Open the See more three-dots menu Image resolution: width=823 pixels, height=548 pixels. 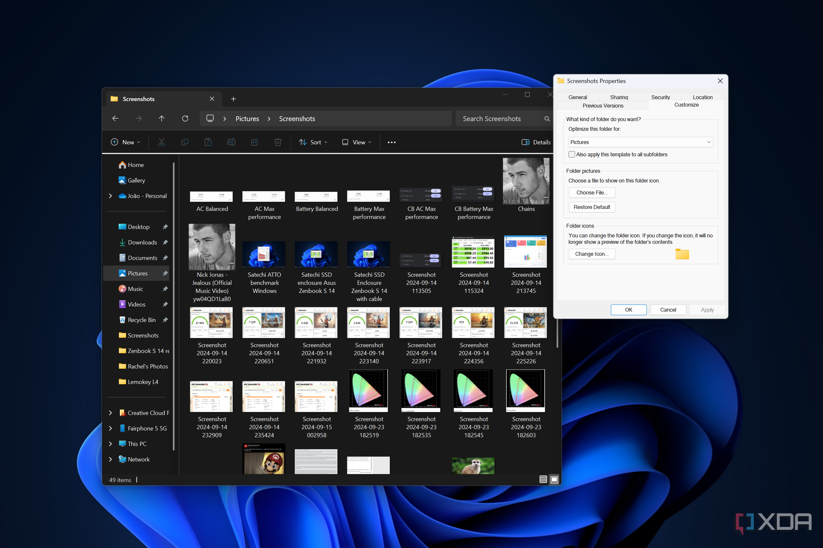[x=391, y=142]
